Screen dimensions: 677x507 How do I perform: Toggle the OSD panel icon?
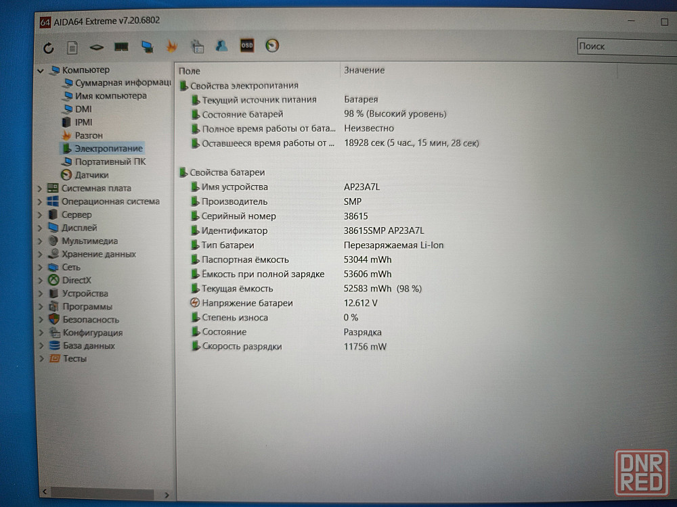tap(247, 45)
